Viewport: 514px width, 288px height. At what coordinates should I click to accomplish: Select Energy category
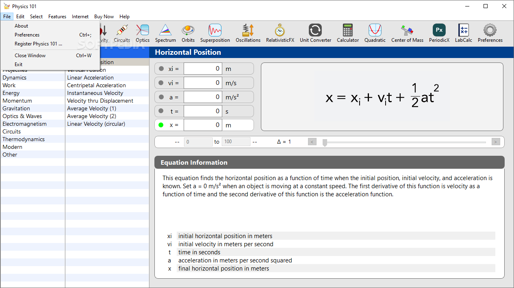point(33,93)
